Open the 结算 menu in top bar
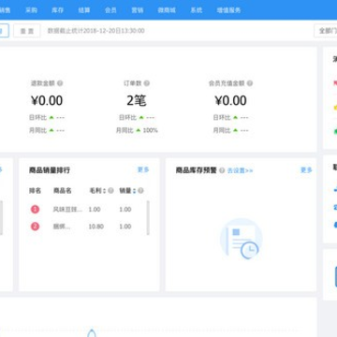 click(84, 10)
